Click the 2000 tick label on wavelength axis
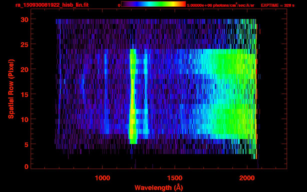307x192 pixels. pos(247,178)
